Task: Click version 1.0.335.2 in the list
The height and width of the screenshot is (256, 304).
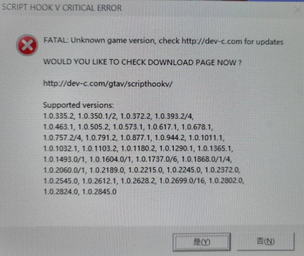Action: pos(59,116)
